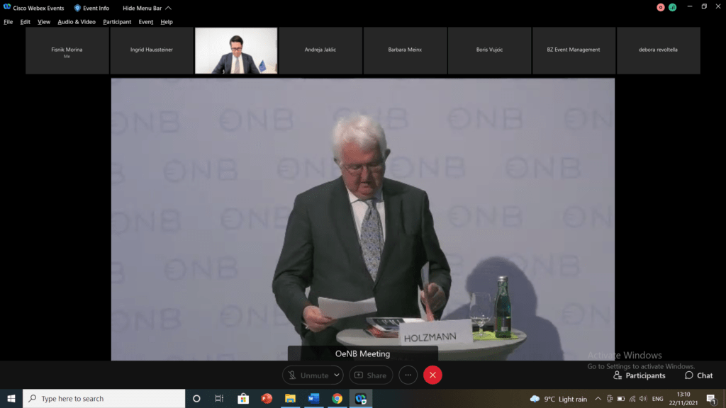Click the green audio stats indicator icon
The height and width of the screenshot is (408, 726).
click(672, 7)
